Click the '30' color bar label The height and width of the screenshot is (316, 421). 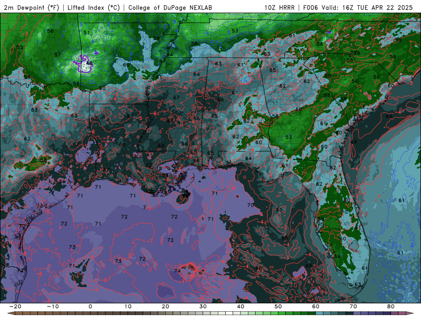(203, 307)
